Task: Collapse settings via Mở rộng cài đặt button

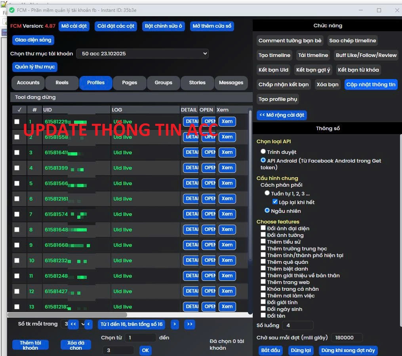Action: pyautogui.click(x=282, y=115)
